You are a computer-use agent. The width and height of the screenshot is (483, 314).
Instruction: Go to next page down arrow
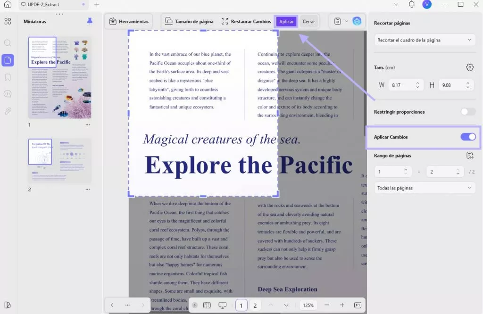point(286,305)
